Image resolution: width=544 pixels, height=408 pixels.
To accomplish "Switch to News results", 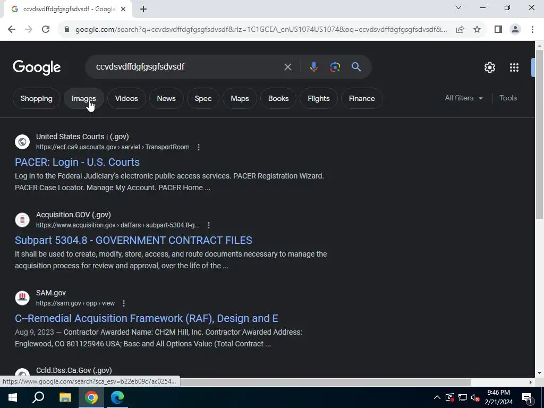I will [166, 98].
